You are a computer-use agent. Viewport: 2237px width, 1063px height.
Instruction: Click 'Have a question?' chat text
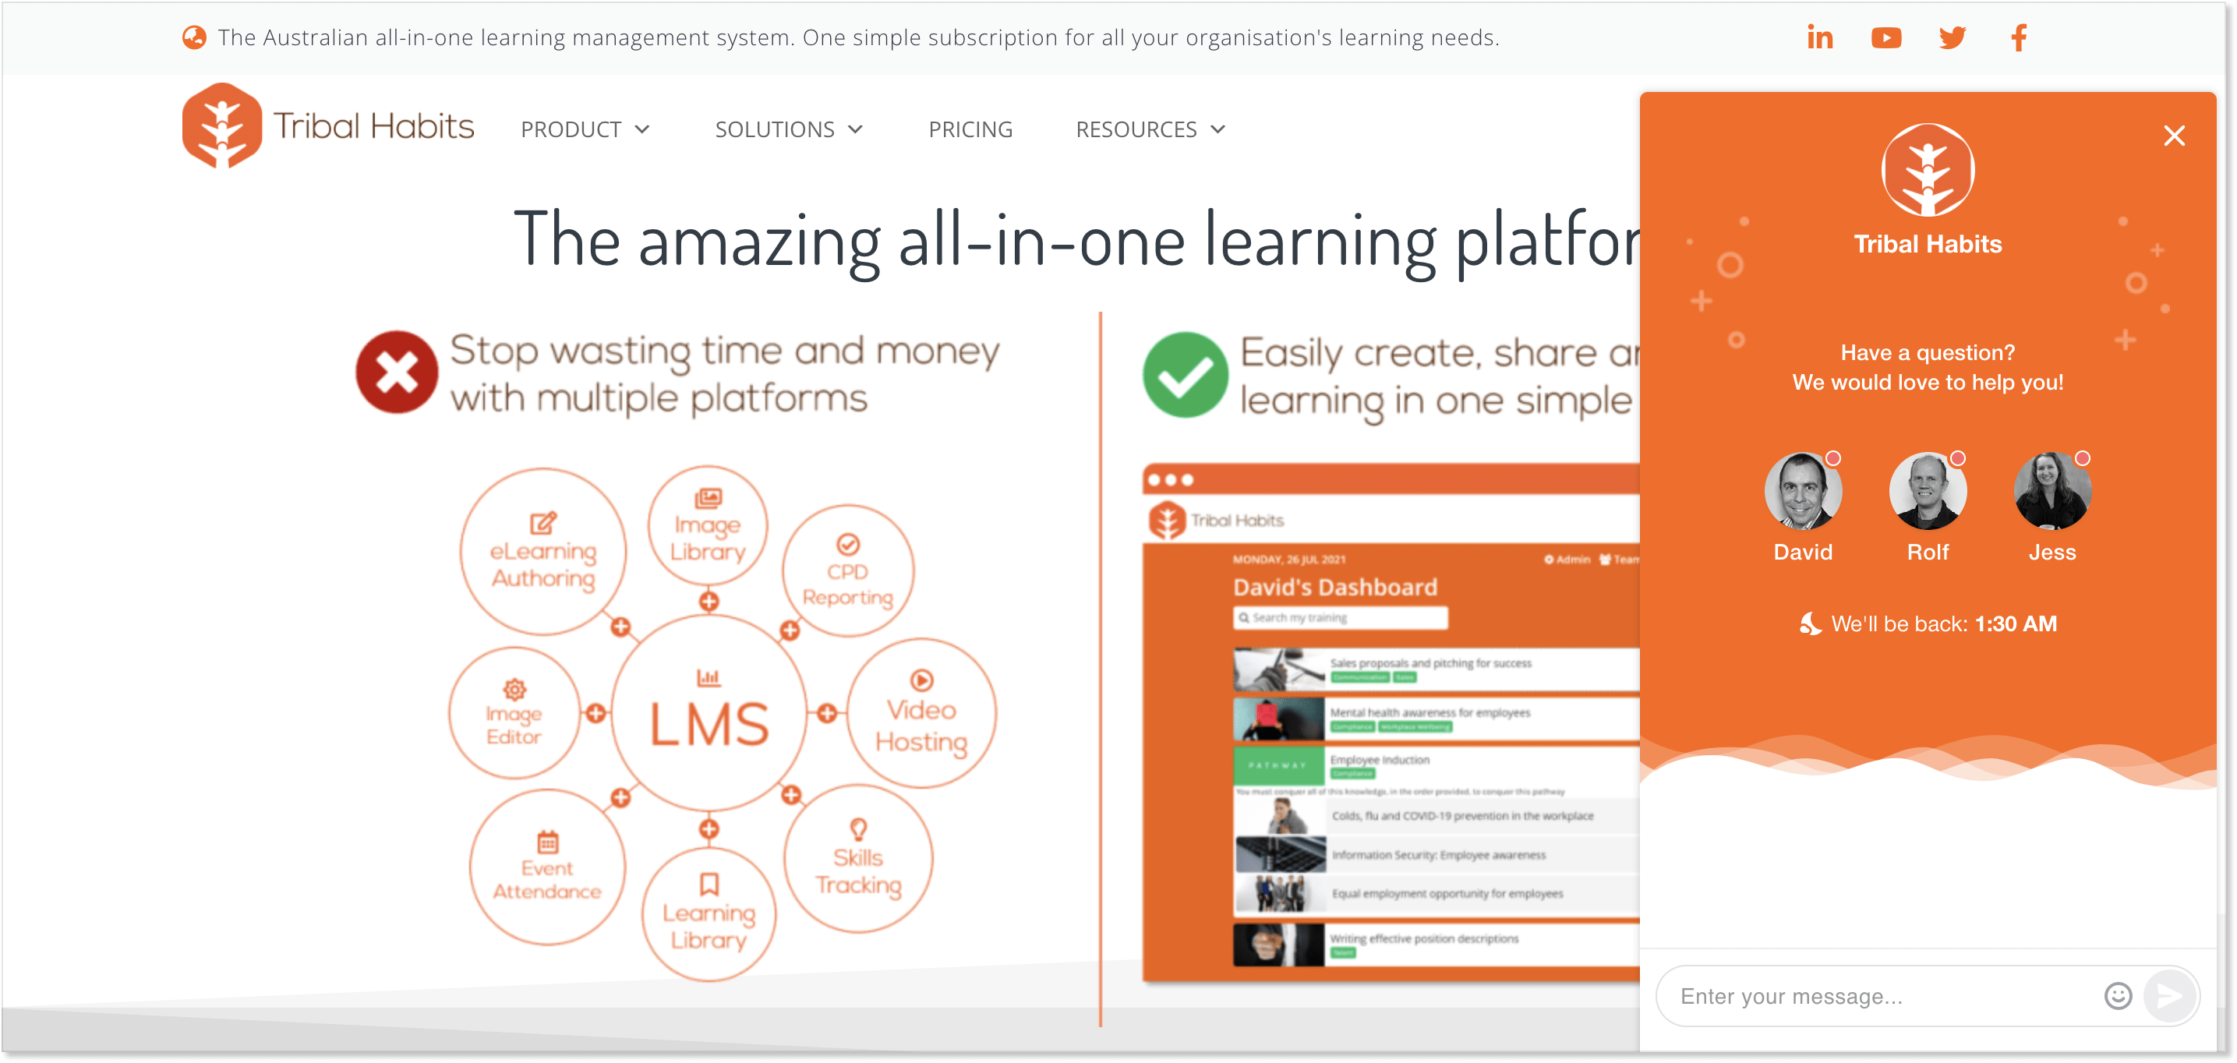click(1927, 352)
